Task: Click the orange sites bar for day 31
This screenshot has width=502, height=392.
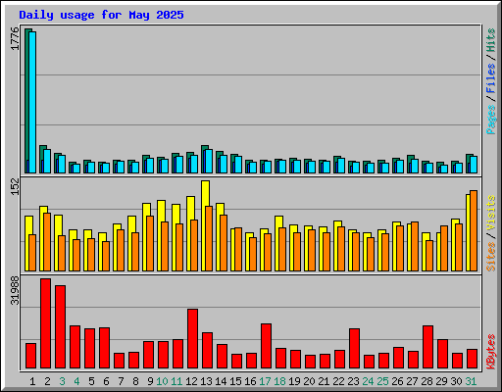Action: 474,230
